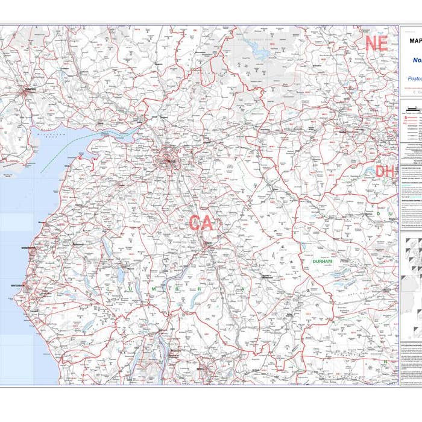This screenshot has width=422, height=422.
Task: Click the Whitehaven town label on the coast
Action: pos(17,285)
